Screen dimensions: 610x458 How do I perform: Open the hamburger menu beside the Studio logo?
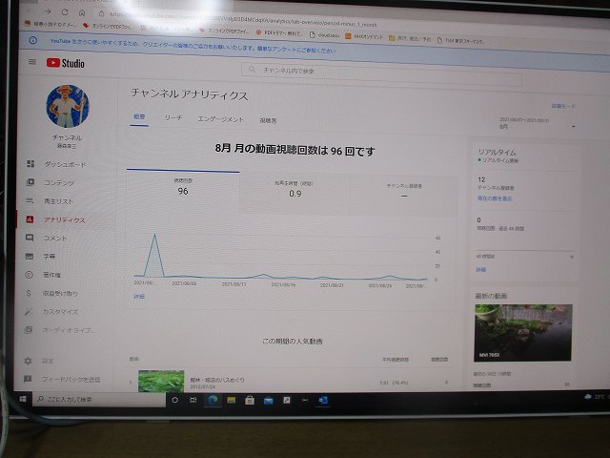31,63
